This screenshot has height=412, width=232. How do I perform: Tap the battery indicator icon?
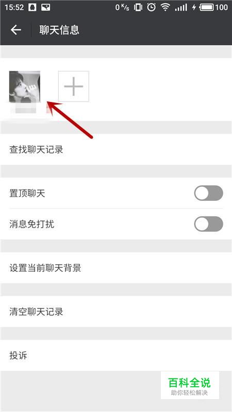point(207,7)
